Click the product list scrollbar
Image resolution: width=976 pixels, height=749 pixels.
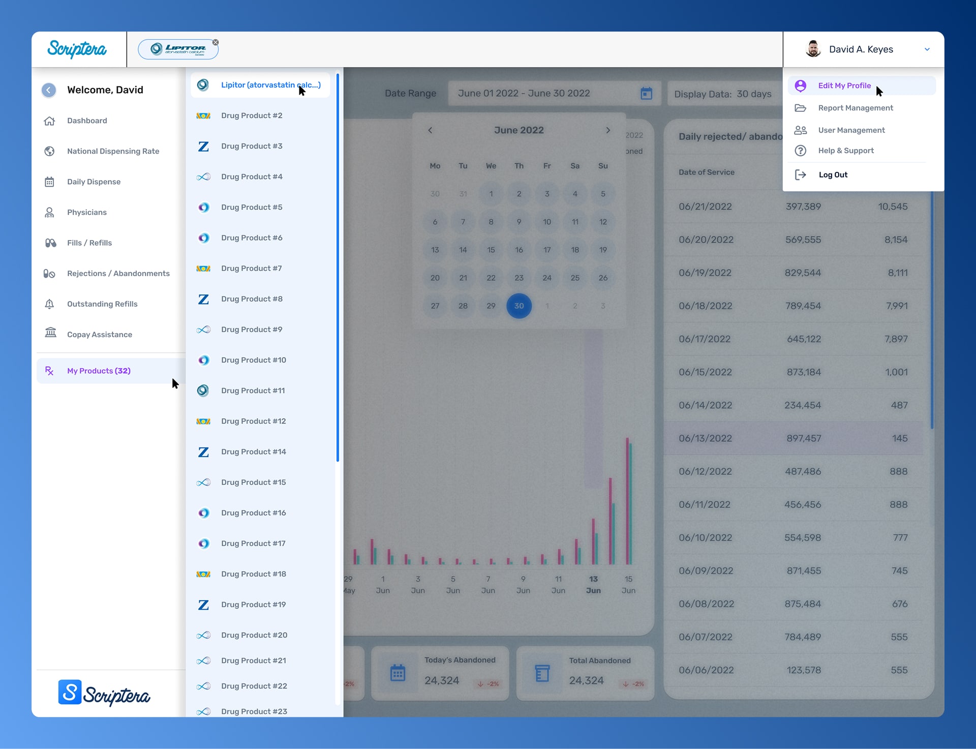coord(338,267)
